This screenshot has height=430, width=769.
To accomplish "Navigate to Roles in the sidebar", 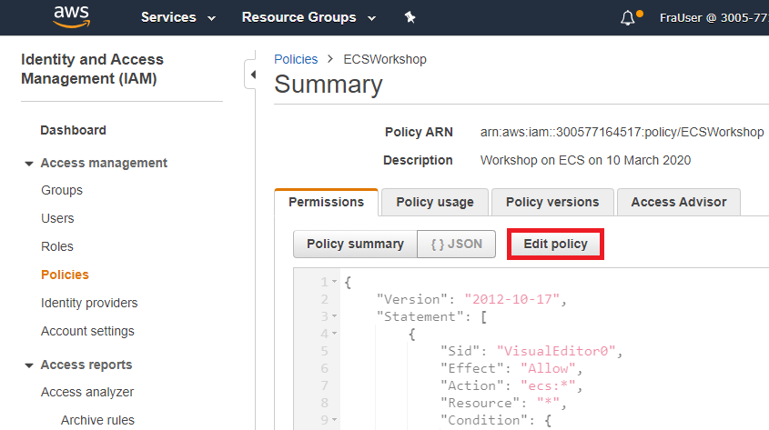I will pos(56,246).
